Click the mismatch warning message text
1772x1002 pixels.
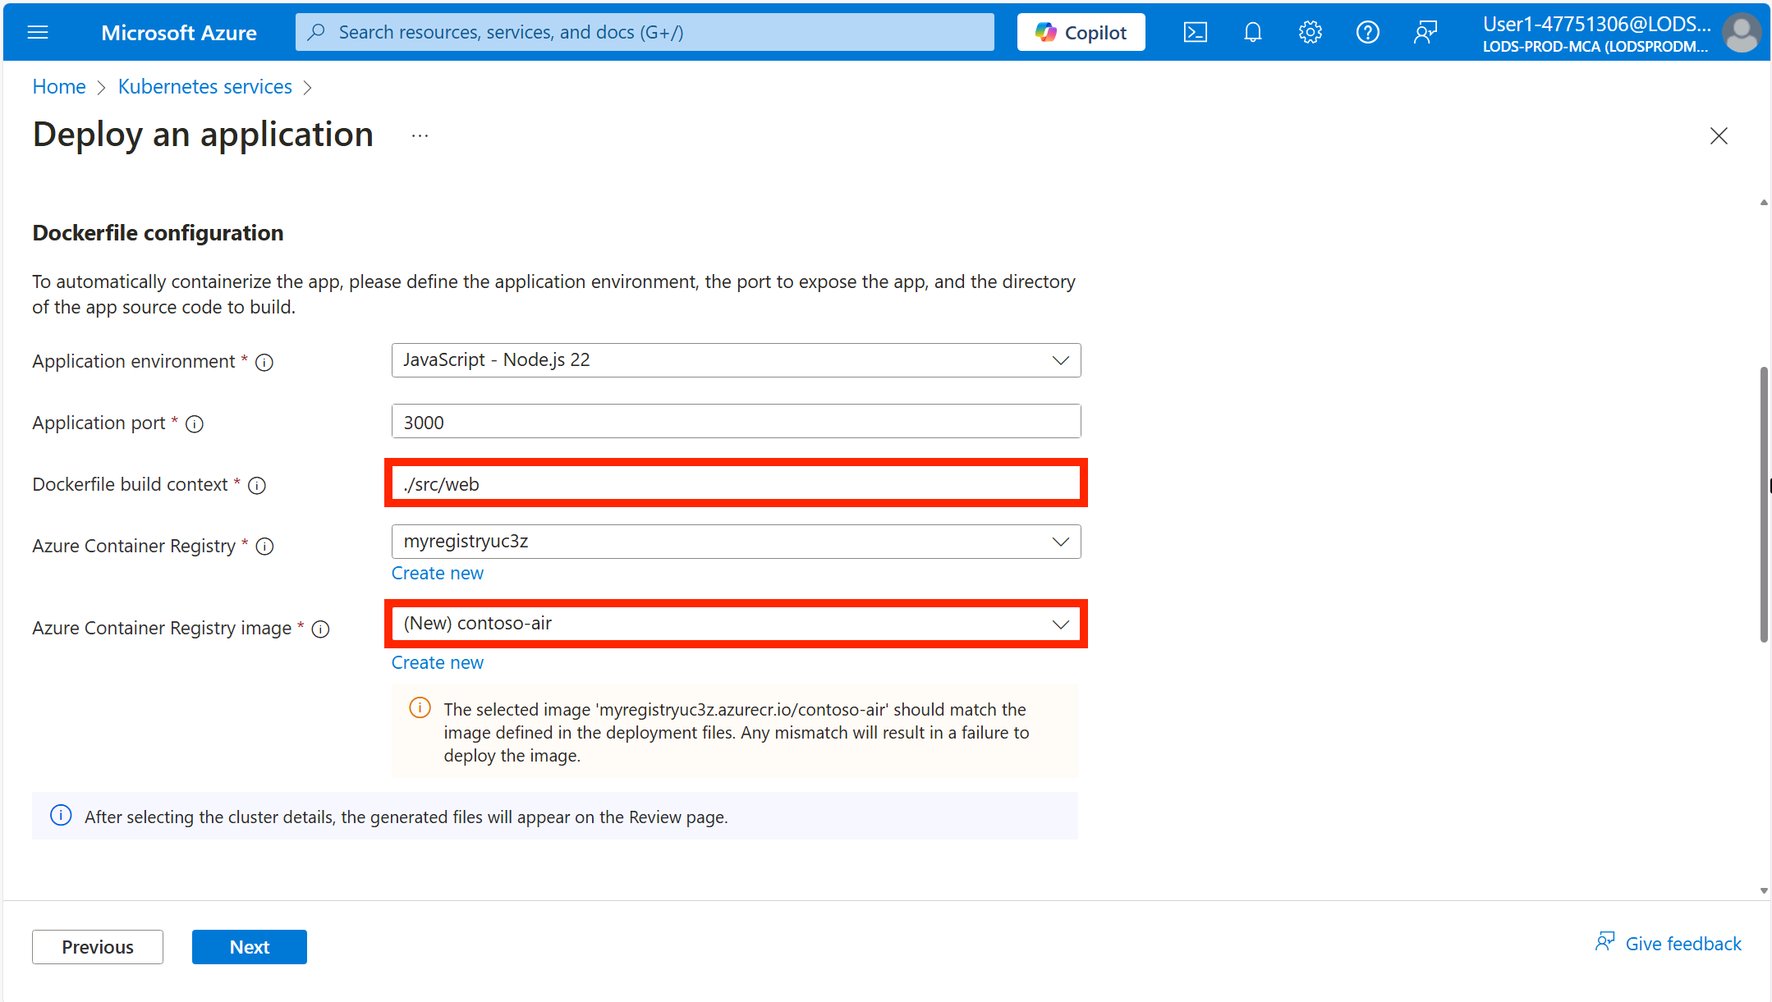(x=737, y=732)
